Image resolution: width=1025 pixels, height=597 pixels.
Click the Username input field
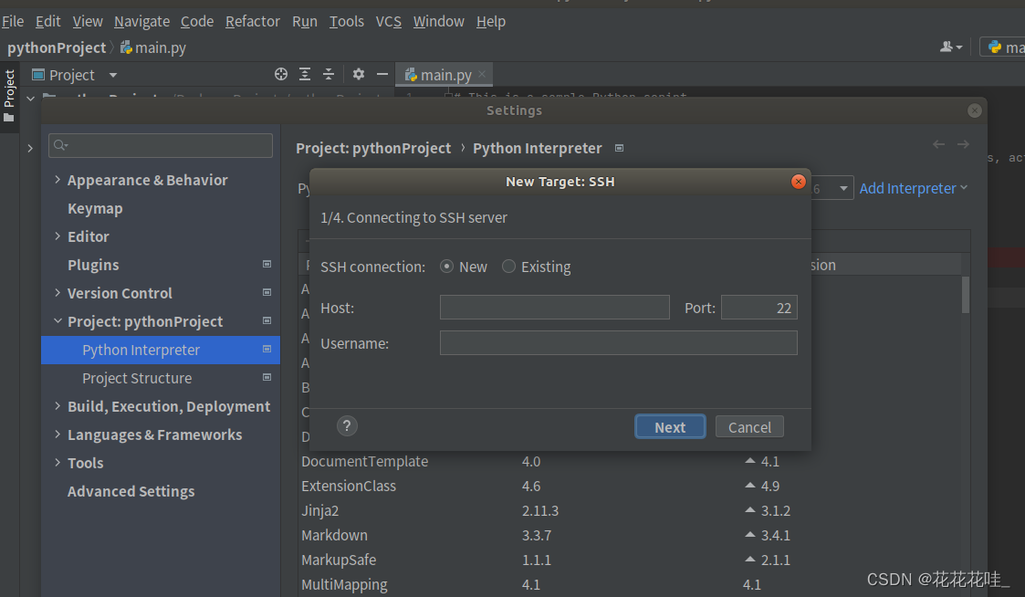coord(619,342)
